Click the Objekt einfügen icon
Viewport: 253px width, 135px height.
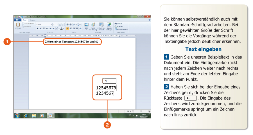point(109,25)
